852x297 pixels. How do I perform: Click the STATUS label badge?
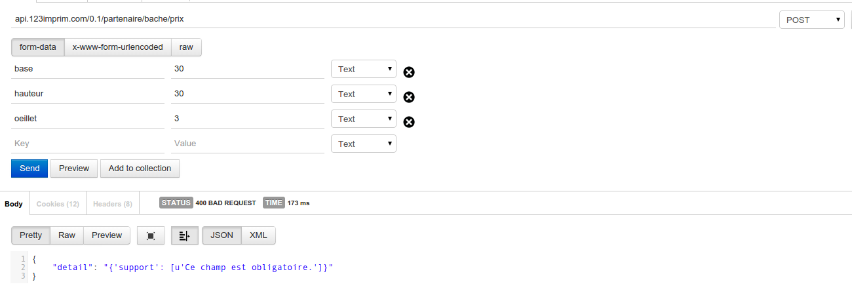pos(176,203)
